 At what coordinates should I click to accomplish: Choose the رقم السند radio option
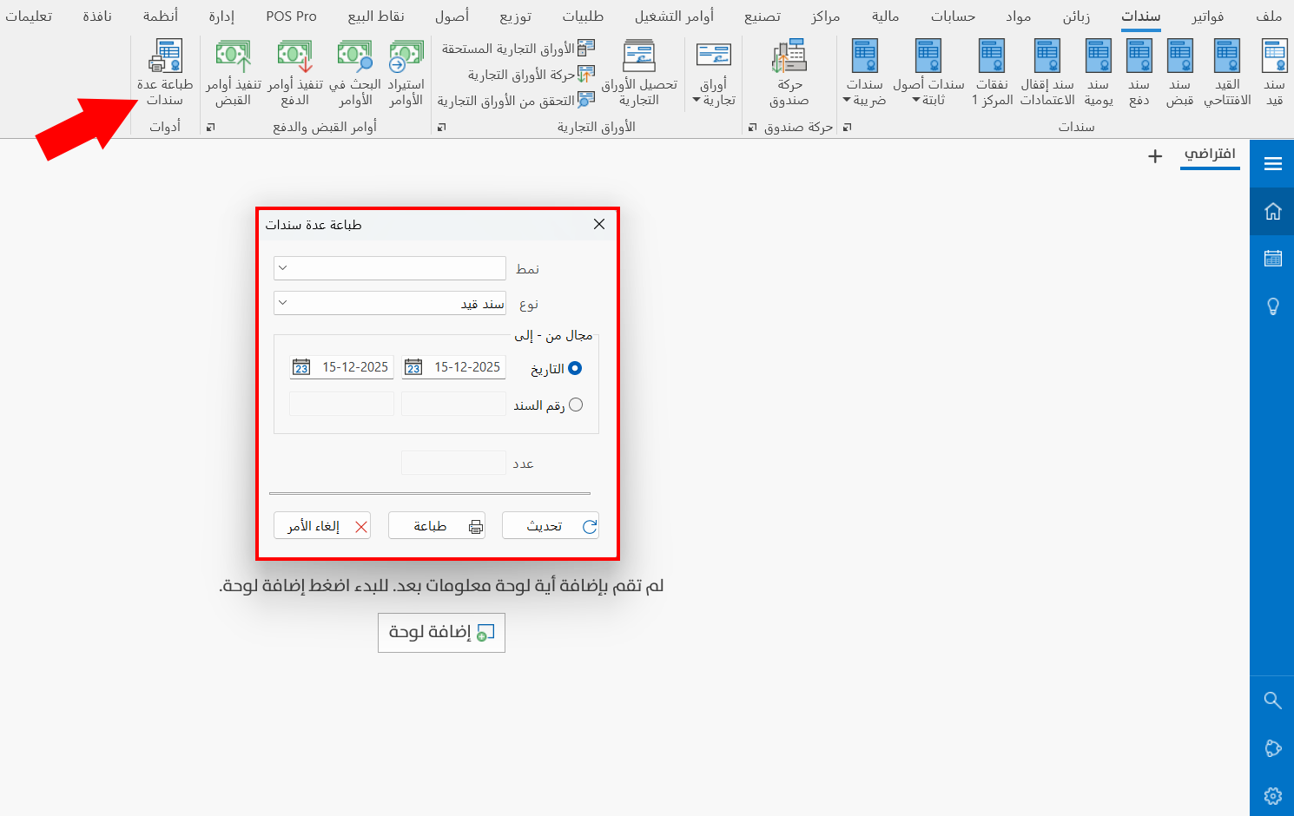pyautogui.click(x=576, y=404)
